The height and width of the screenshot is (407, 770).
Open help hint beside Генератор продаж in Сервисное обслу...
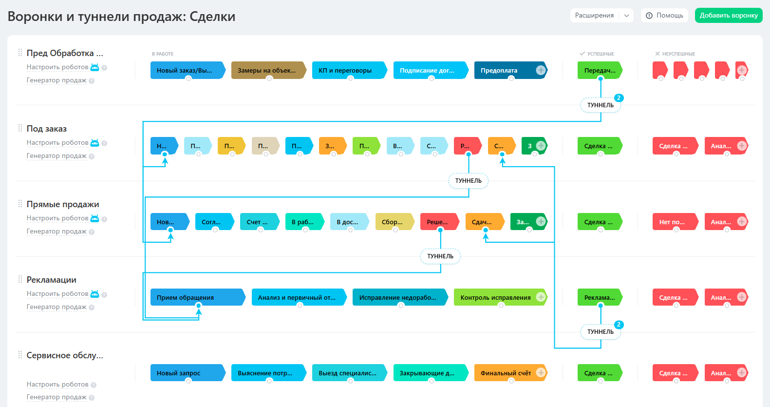(92, 398)
